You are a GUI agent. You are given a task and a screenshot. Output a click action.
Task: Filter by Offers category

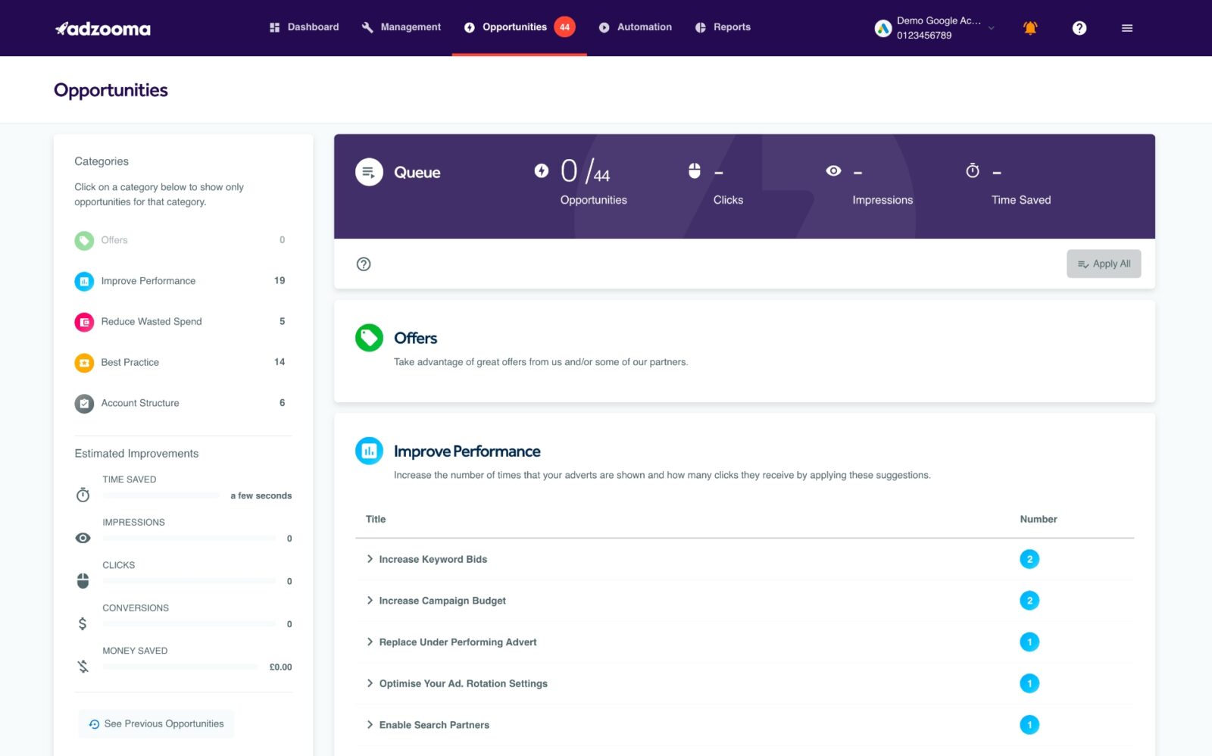pyautogui.click(x=114, y=240)
